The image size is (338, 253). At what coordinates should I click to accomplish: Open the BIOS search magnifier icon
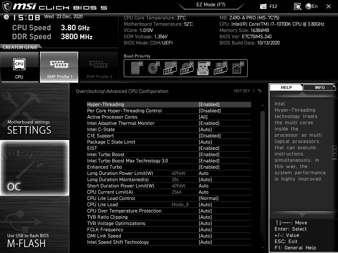click(x=297, y=7)
